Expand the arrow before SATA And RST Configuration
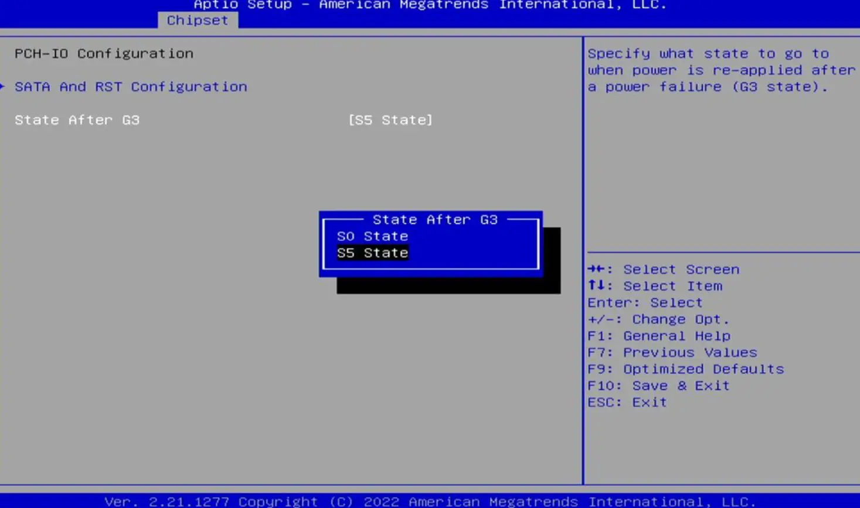860x508 pixels. 2,86
